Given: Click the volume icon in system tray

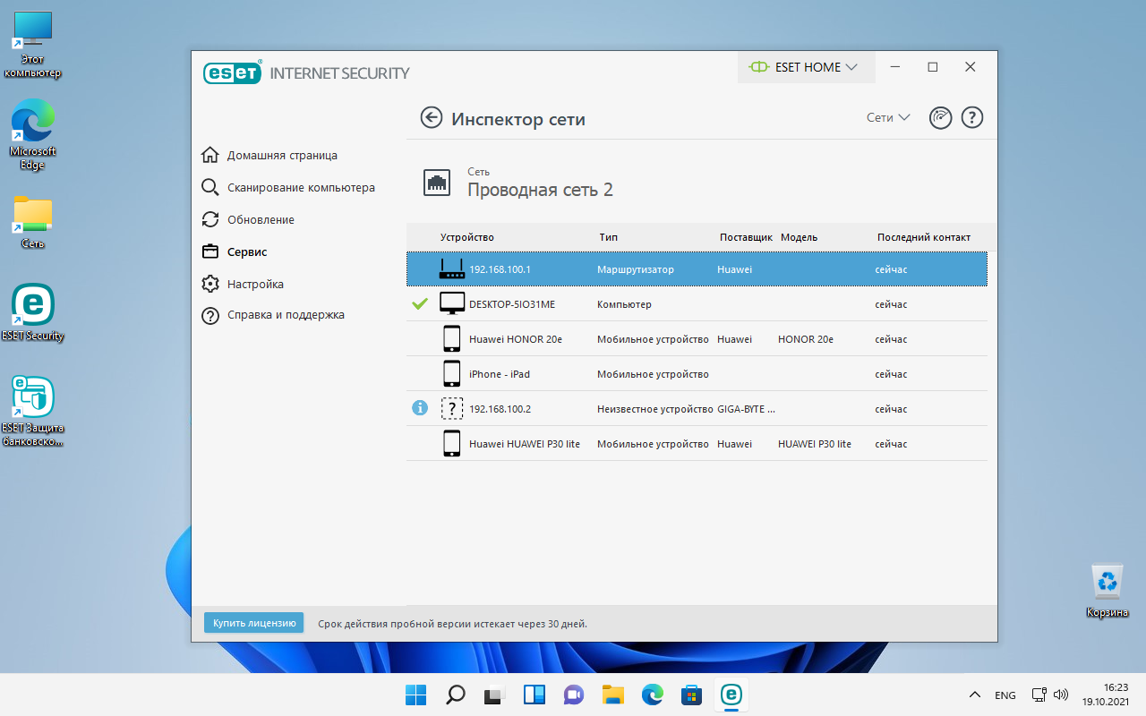Looking at the screenshot, I should (x=1061, y=695).
